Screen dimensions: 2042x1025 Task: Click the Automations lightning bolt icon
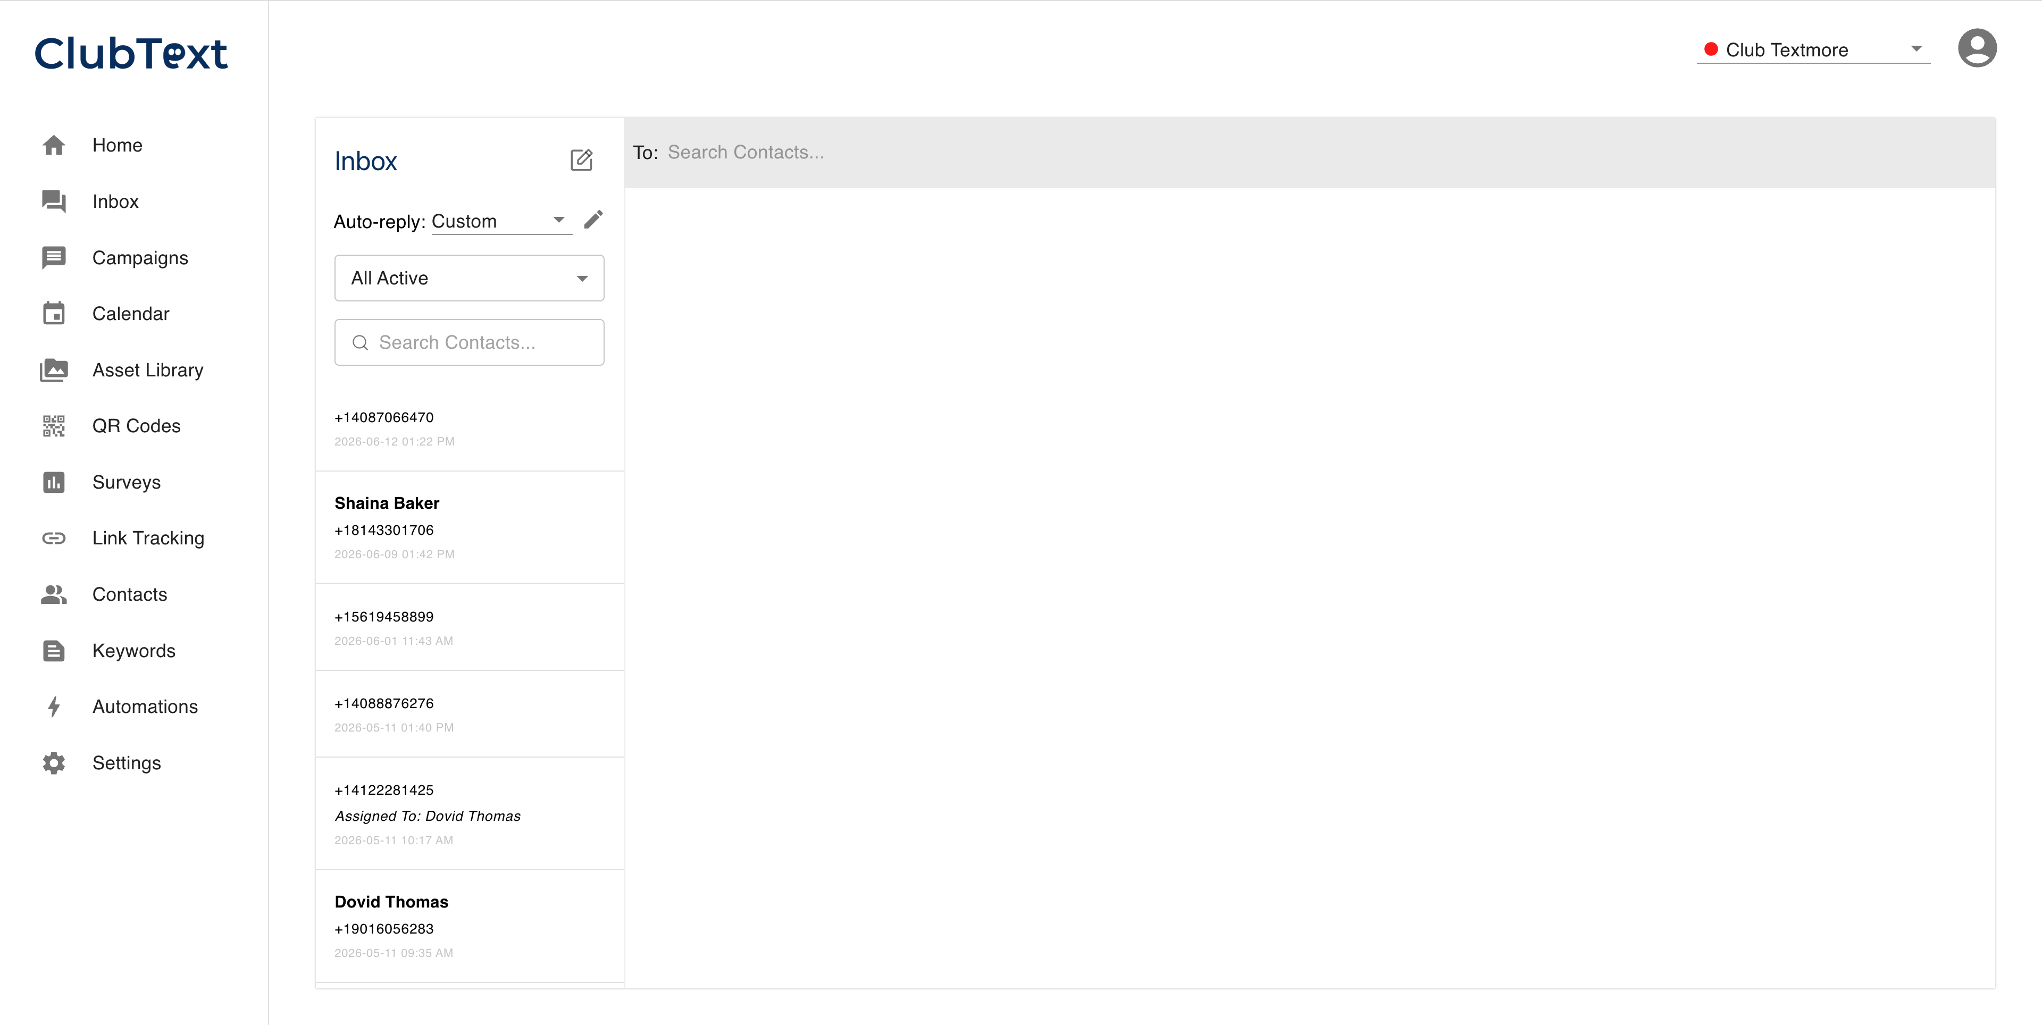54,707
